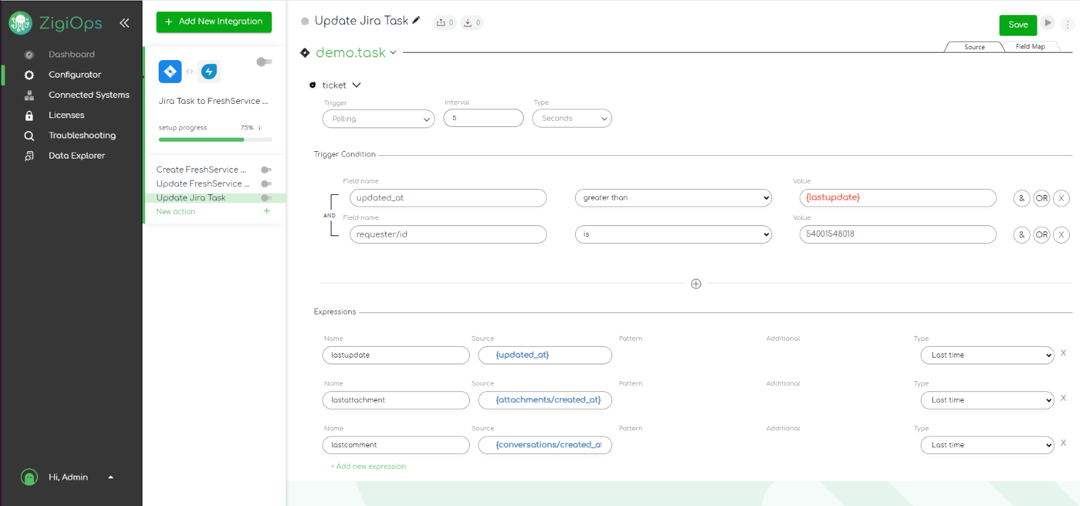Click the setup progress info icon
This screenshot has width=1080, height=506.
[259, 128]
